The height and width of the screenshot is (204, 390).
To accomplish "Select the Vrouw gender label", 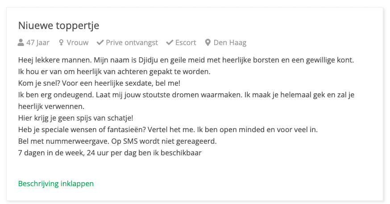I will [77, 42].
